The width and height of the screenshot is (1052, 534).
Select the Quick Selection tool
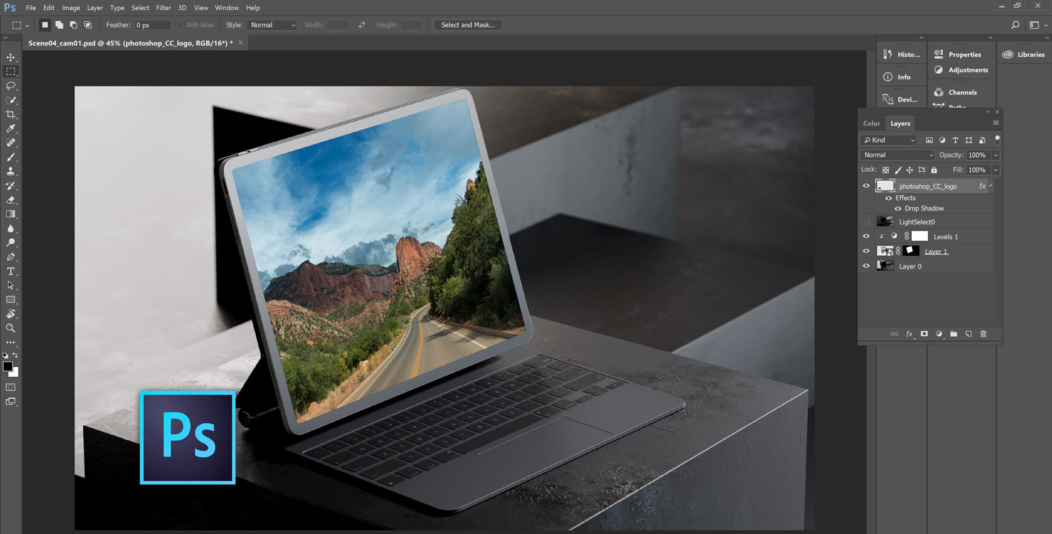coord(11,100)
